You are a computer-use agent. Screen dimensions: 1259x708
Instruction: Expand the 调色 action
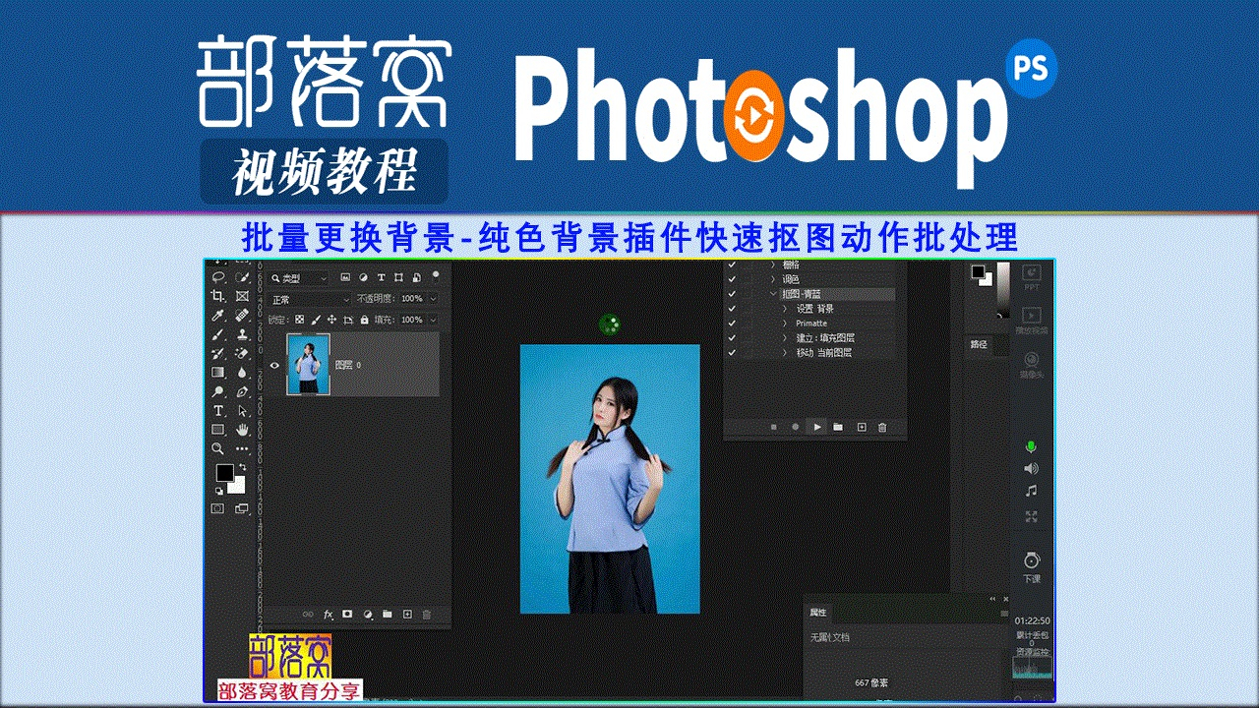pos(773,279)
